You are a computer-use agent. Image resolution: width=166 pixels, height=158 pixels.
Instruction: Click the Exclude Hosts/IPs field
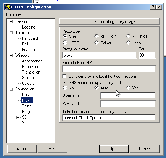pyautogui.click(x=109, y=69)
